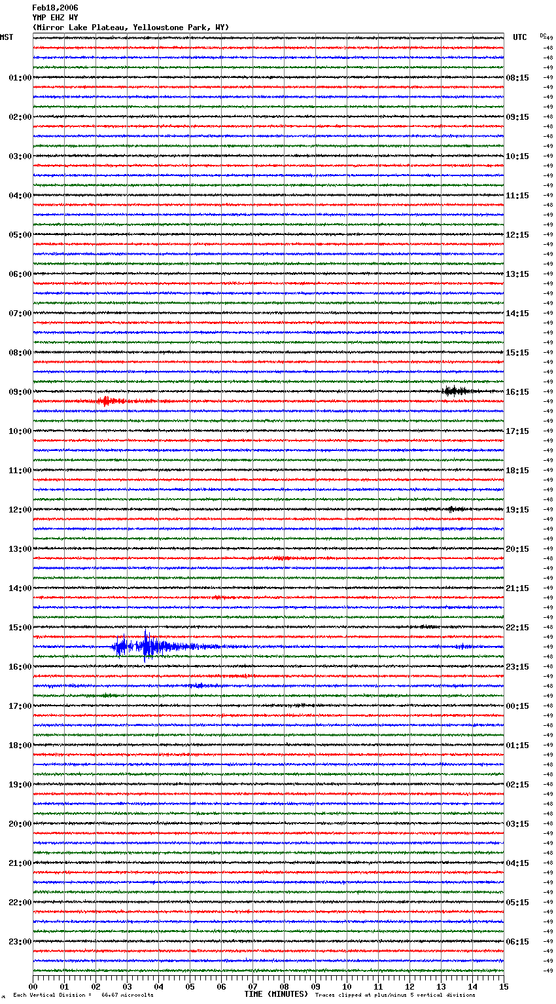Screen dimensions: 556x1004
Task: Click the red seismic burst below the 09:00 trace
Action: [x=110, y=401]
